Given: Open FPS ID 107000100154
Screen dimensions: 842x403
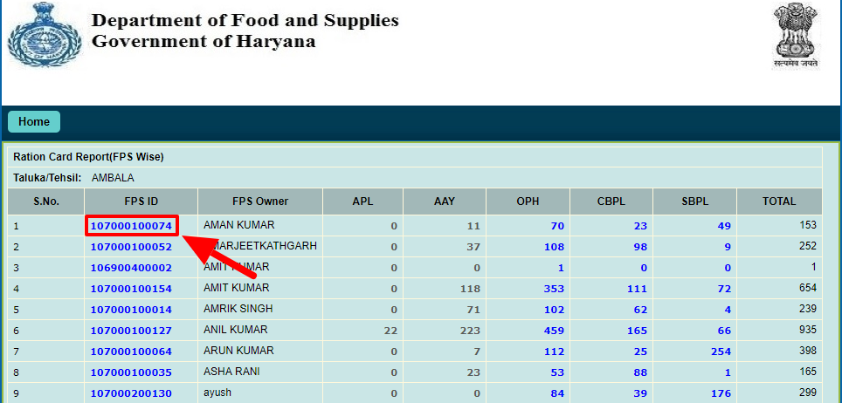Looking at the screenshot, I should pos(131,290).
